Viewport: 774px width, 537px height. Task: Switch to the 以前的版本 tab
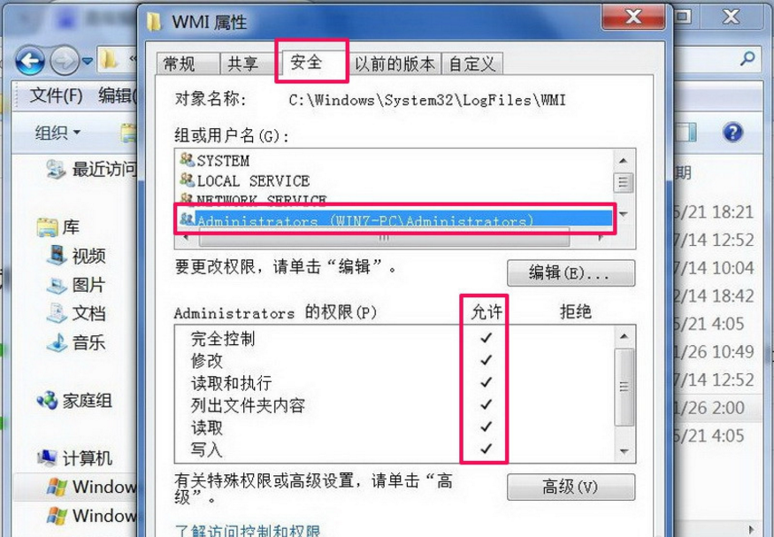click(395, 64)
